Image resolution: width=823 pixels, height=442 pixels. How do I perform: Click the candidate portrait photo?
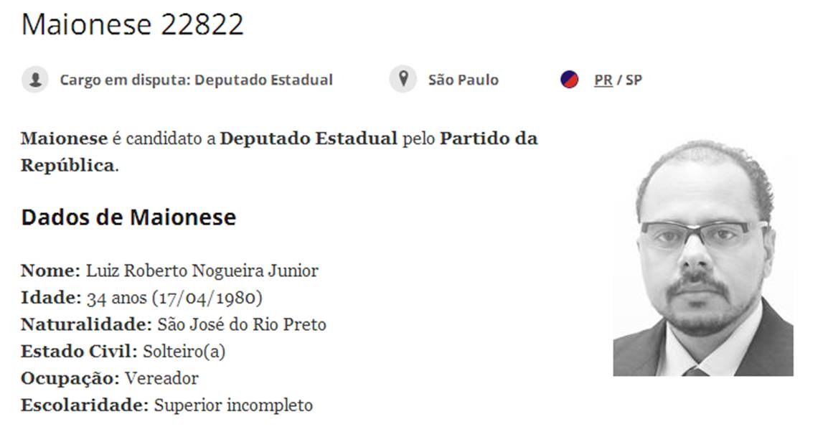(x=702, y=258)
